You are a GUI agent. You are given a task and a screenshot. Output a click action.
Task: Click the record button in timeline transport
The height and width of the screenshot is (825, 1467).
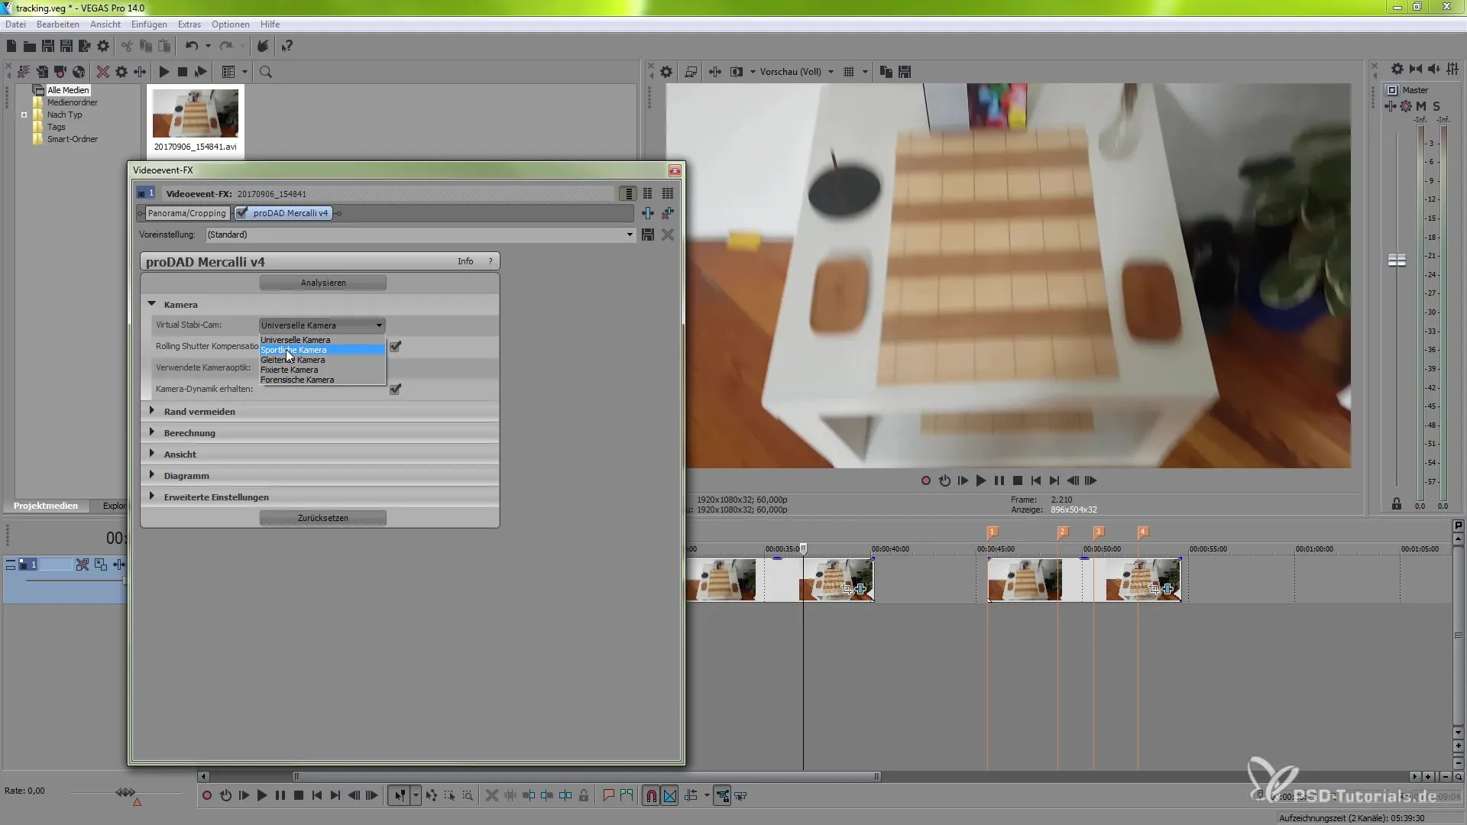coord(206,796)
